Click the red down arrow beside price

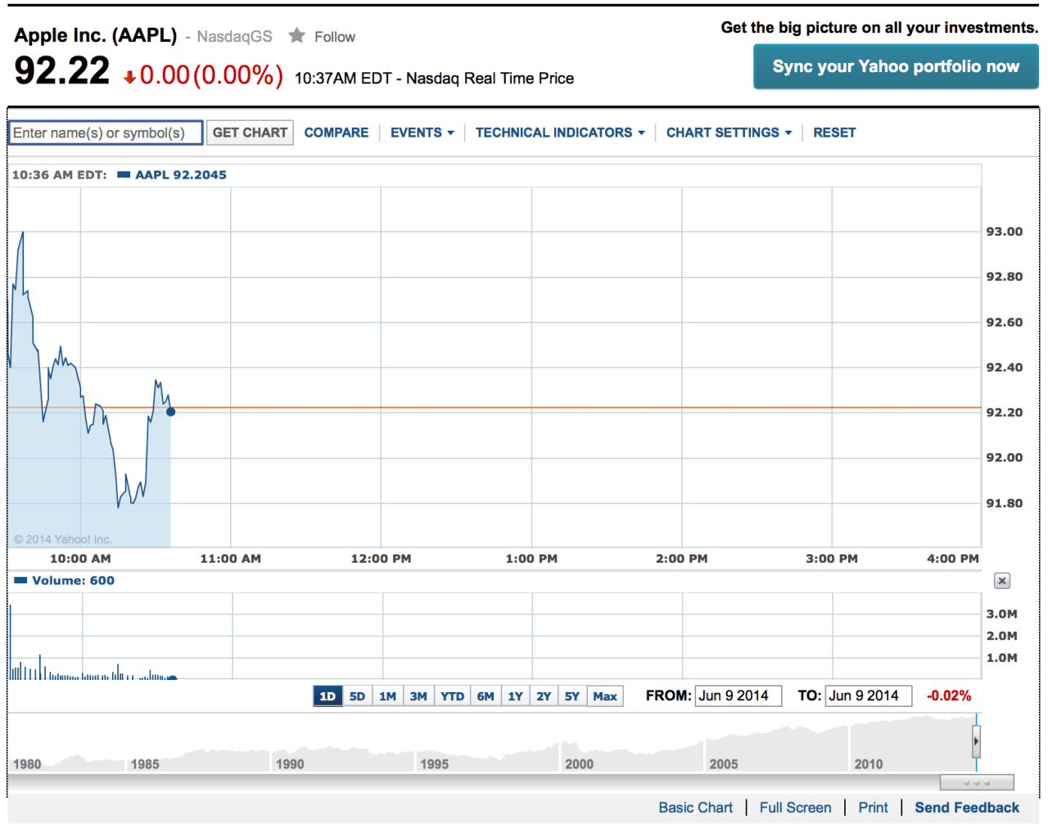pos(131,76)
